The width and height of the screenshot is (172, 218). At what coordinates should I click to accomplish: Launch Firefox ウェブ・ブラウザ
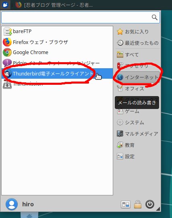click(x=57, y=42)
